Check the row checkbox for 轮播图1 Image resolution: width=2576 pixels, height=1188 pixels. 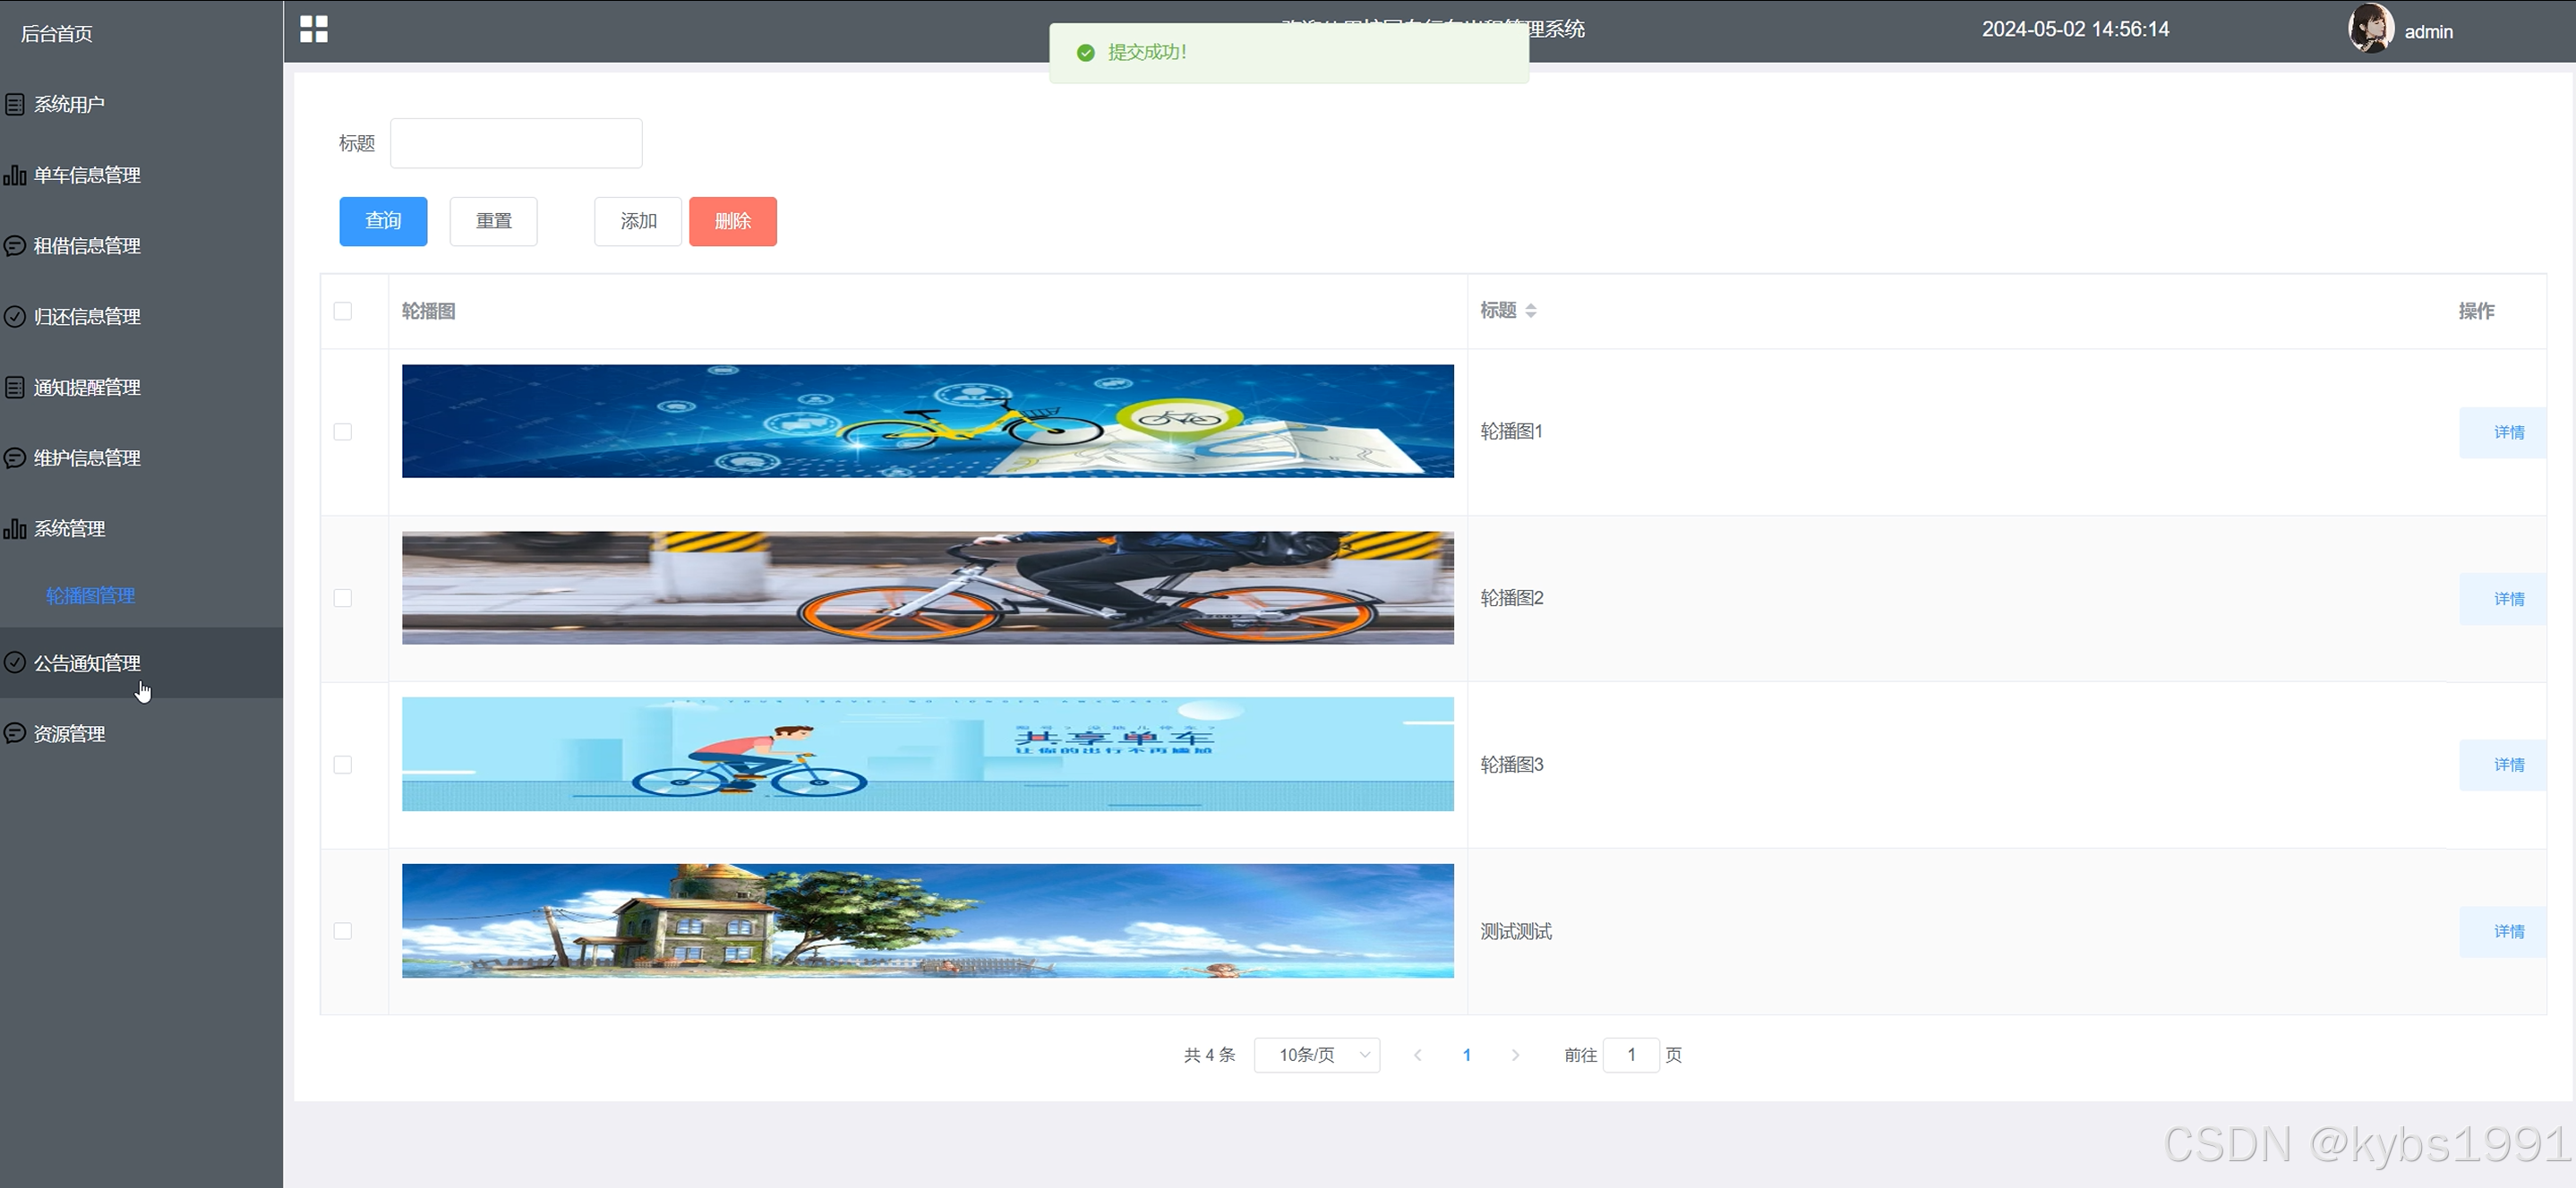pyautogui.click(x=343, y=432)
